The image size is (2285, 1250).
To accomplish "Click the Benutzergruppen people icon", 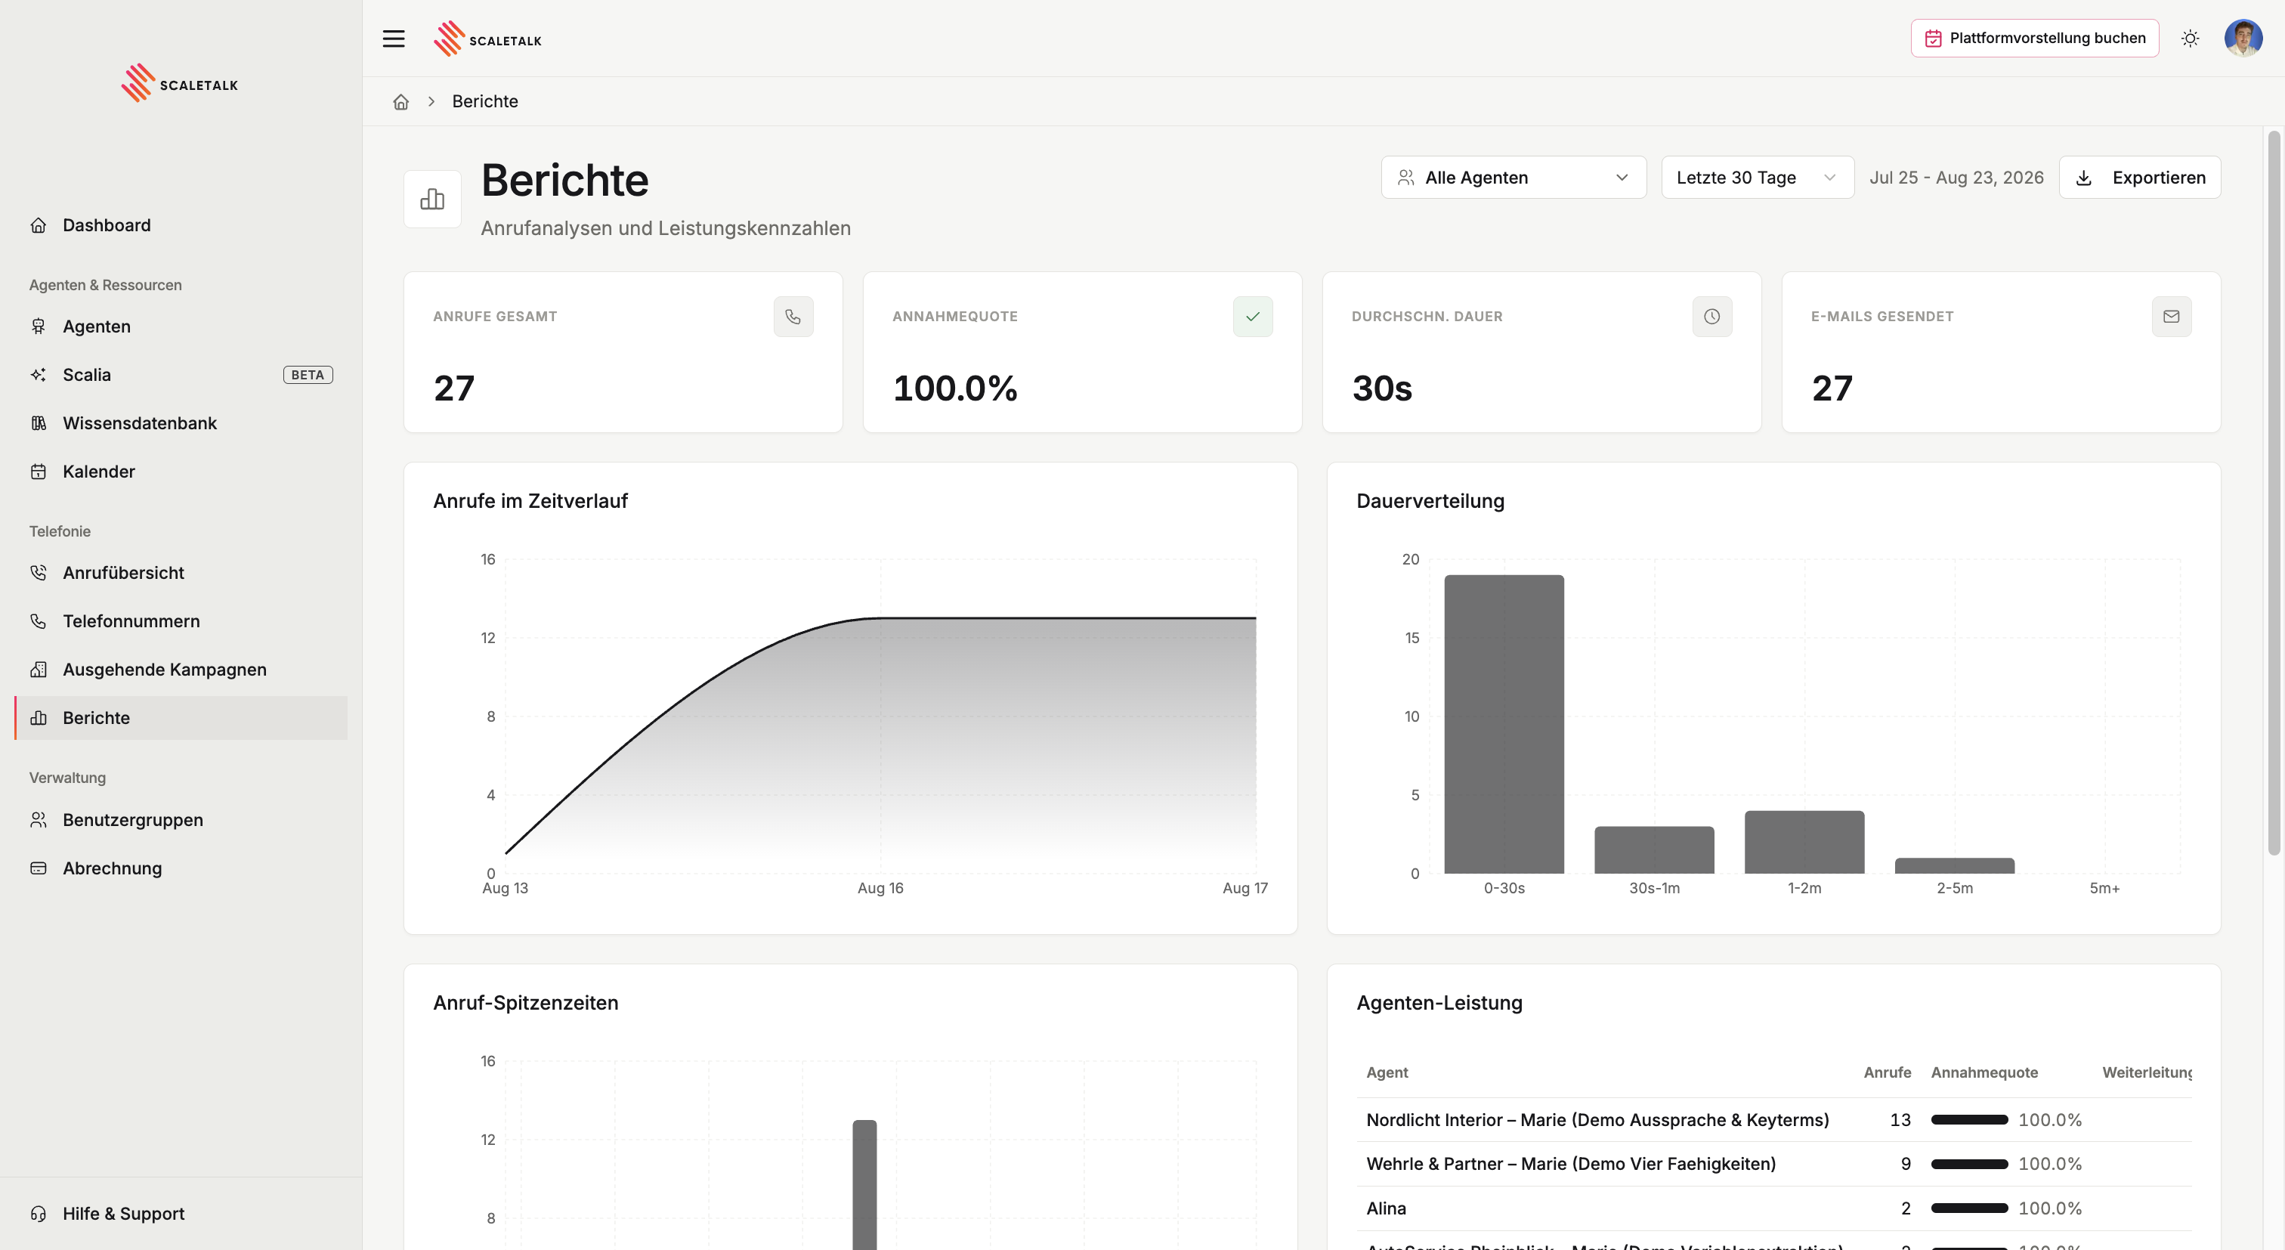I will point(38,821).
